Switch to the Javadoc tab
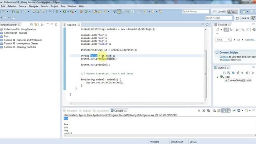 pos(85,111)
